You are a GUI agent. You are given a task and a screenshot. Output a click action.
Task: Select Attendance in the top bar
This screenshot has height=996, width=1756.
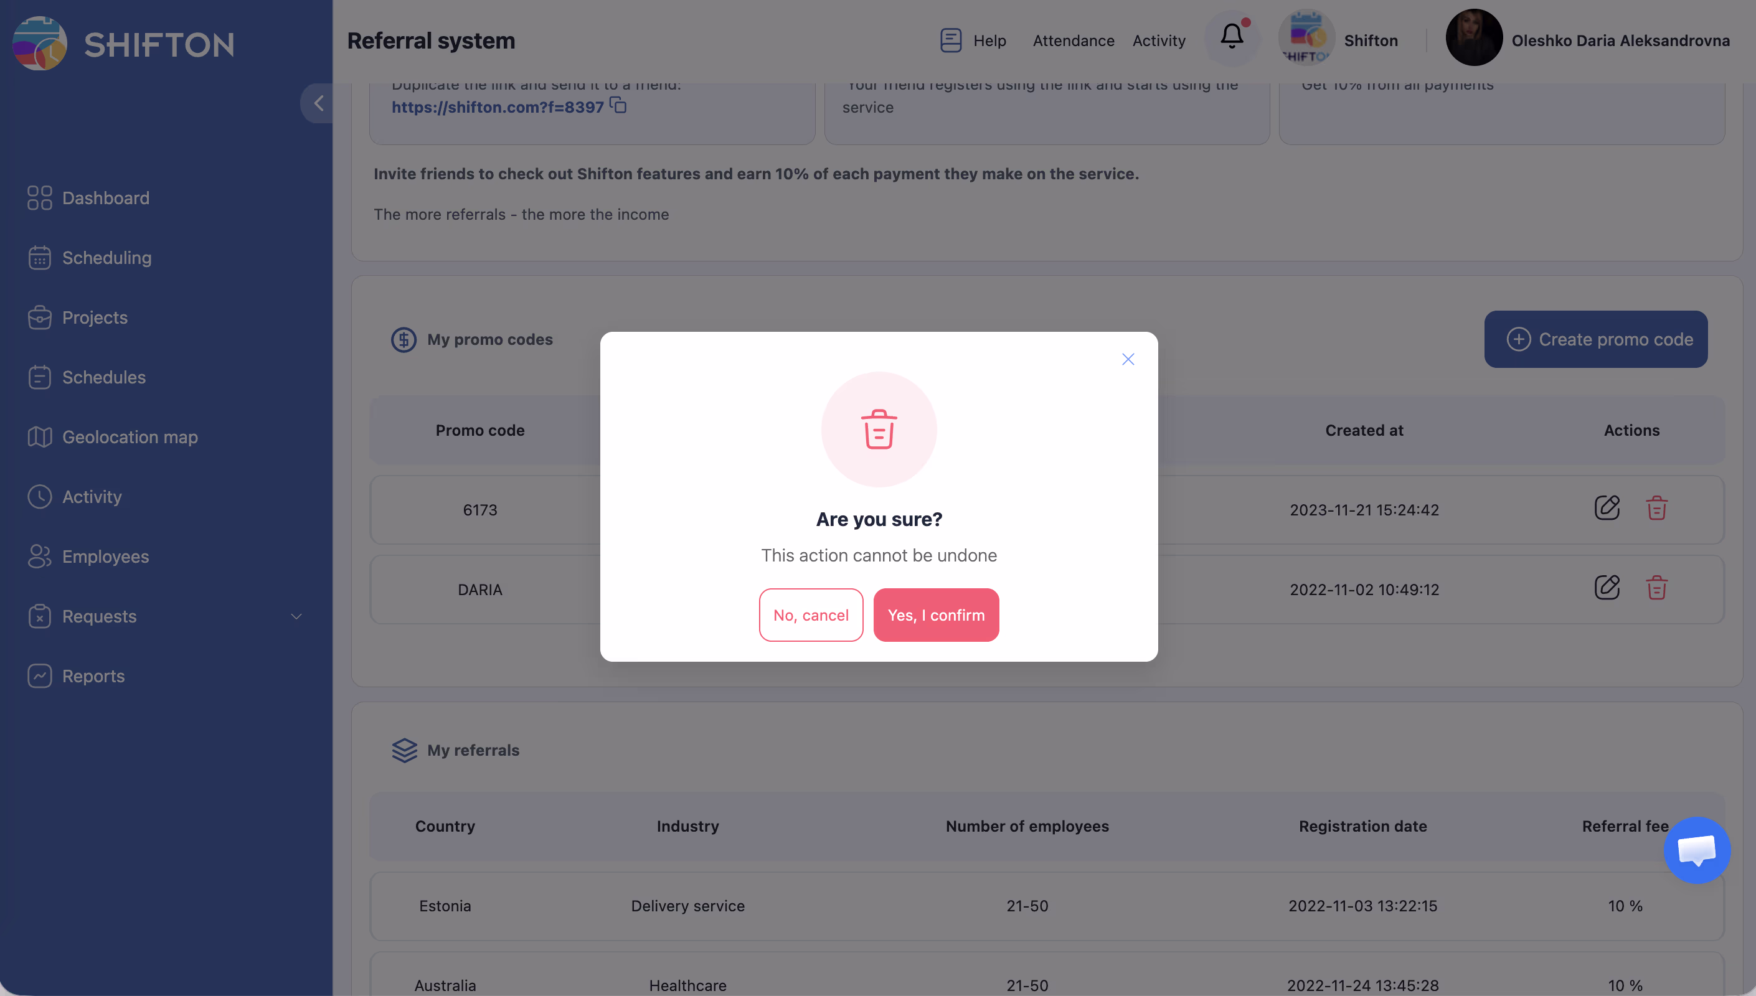[1074, 40]
